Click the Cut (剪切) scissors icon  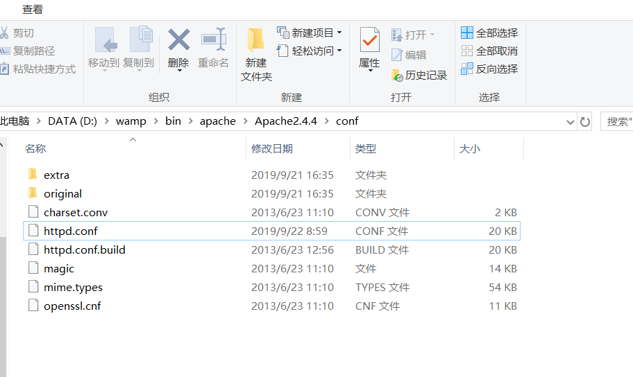click(4, 33)
